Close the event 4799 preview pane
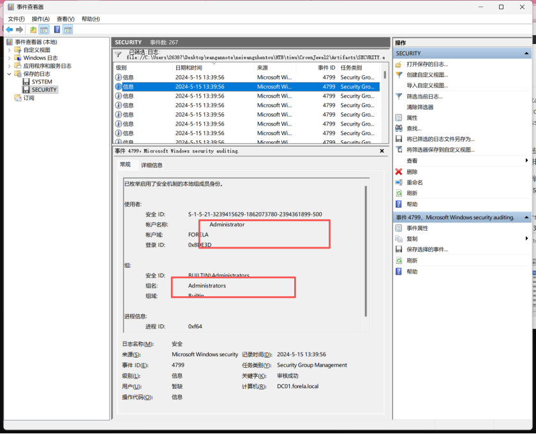Viewport: 536px width, 434px height. click(x=382, y=151)
